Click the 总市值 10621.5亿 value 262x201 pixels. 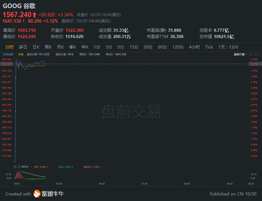224,37
